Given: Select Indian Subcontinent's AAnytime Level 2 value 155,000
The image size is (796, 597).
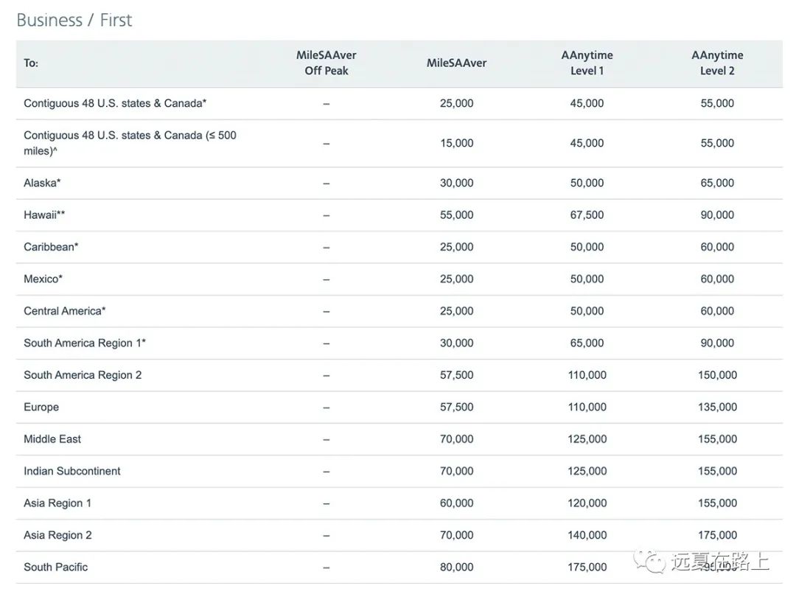Looking at the screenshot, I should [x=717, y=470].
